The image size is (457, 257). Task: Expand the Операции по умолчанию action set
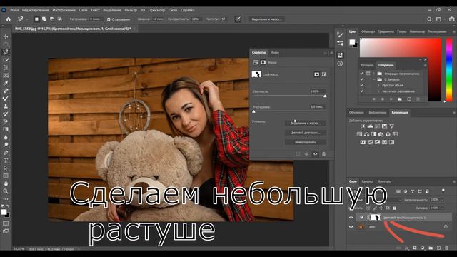pos(374,74)
